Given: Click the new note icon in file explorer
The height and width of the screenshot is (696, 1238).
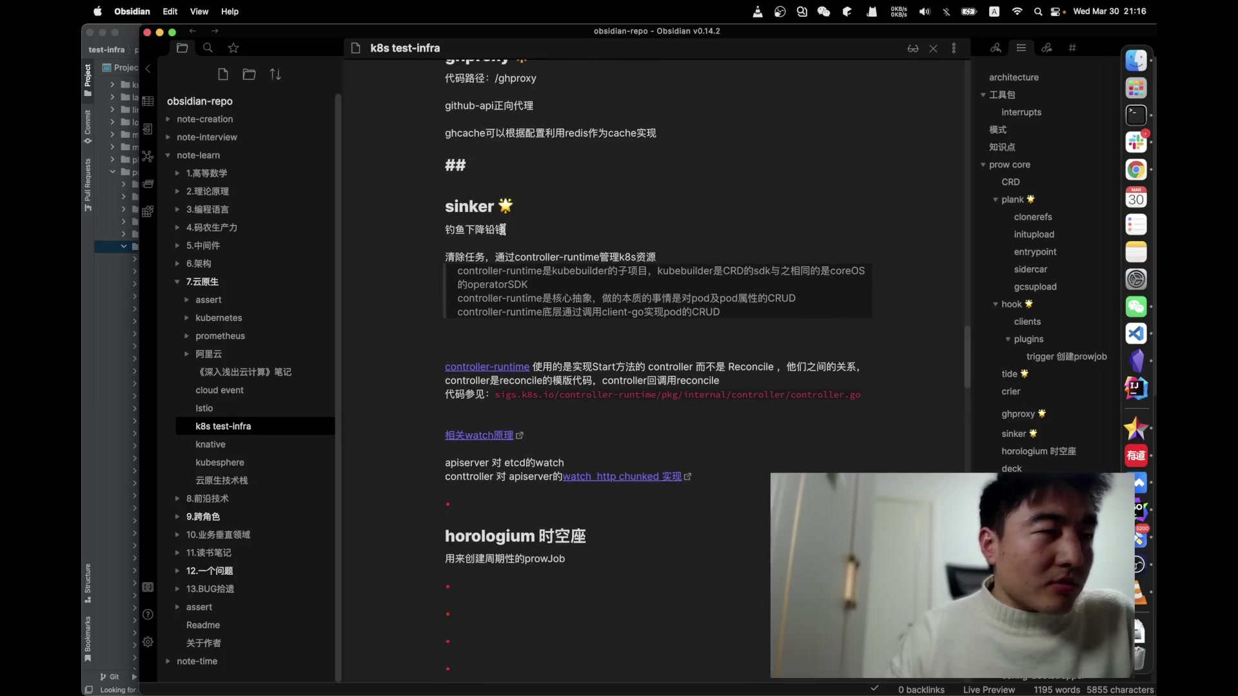Looking at the screenshot, I should click(223, 74).
